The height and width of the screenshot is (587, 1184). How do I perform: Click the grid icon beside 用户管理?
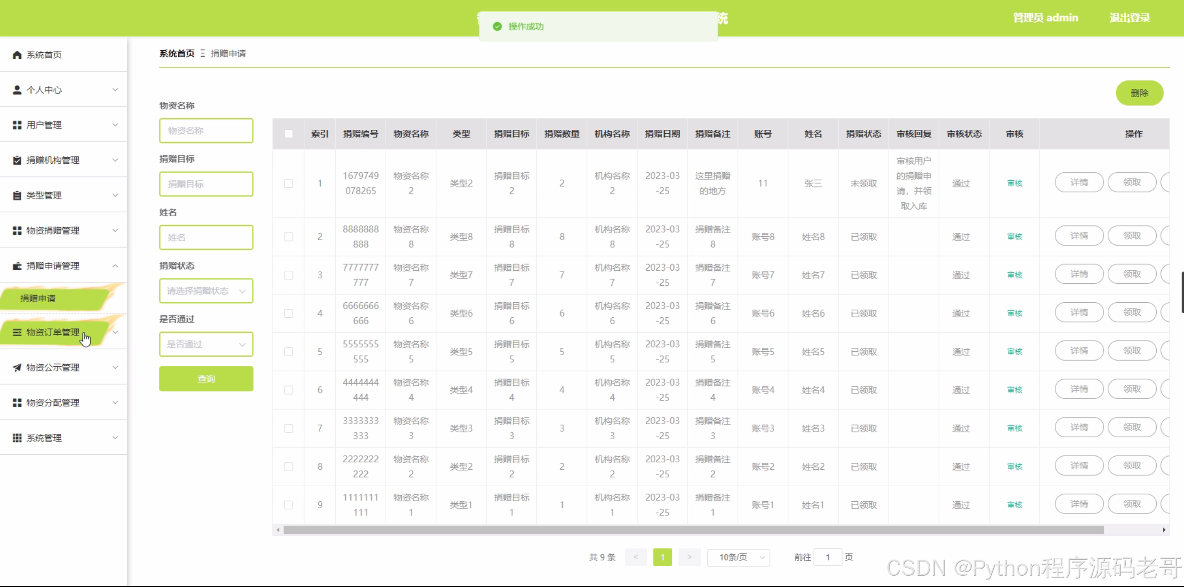tap(17, 125)
